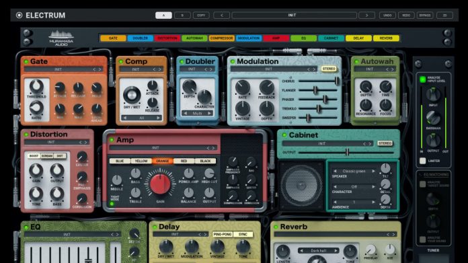Toggle Modulation Stereo button
This screenshot has width=468, height=263.
coord(329,69)
